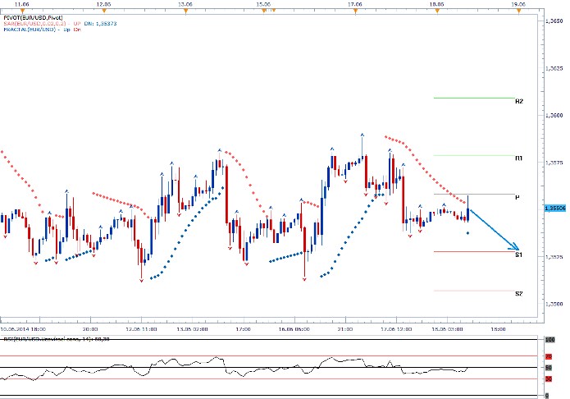Screen dimensions: 570x399
Task: Click price axis value 1,3625
Action: tap(554, 68)
